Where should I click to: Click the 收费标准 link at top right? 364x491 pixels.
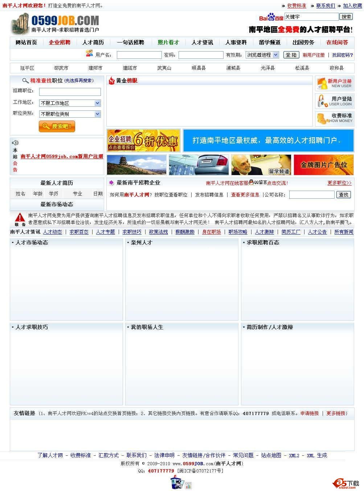coord(297,6)
